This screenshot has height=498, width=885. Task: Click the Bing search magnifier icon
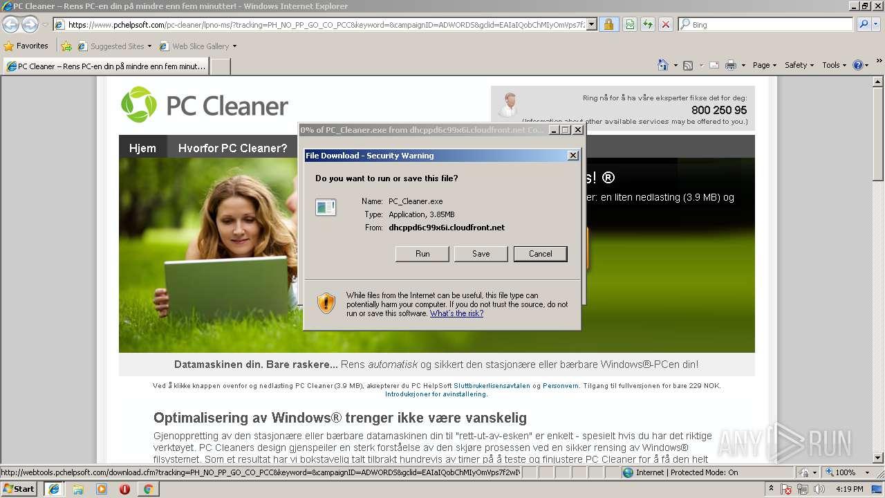click(863, 25)
